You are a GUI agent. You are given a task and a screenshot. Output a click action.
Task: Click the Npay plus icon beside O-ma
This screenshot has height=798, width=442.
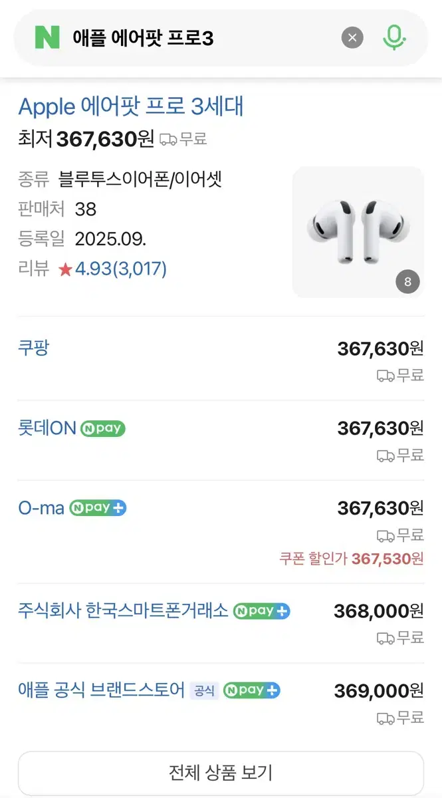point(98,507)
